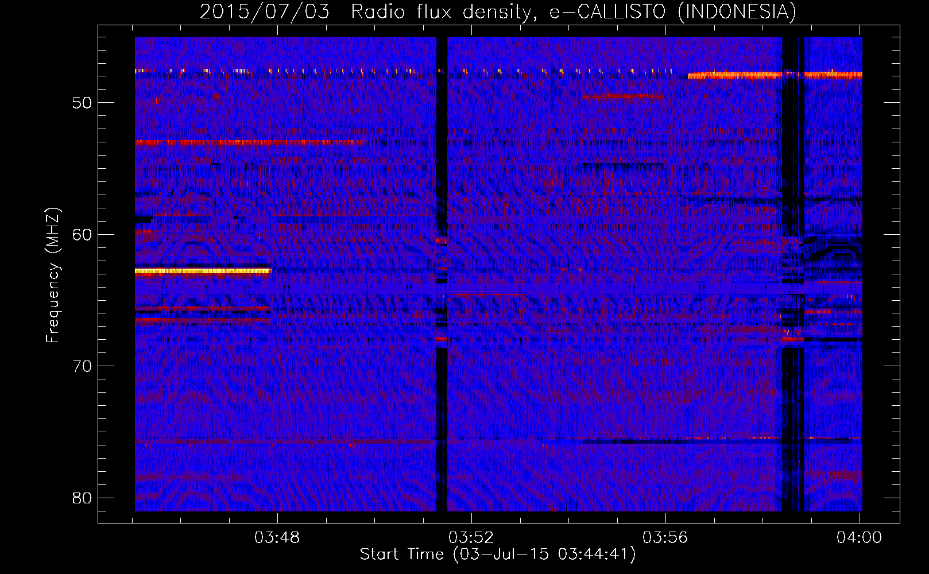Click the '50' frequency tick label

pos(82,103)
